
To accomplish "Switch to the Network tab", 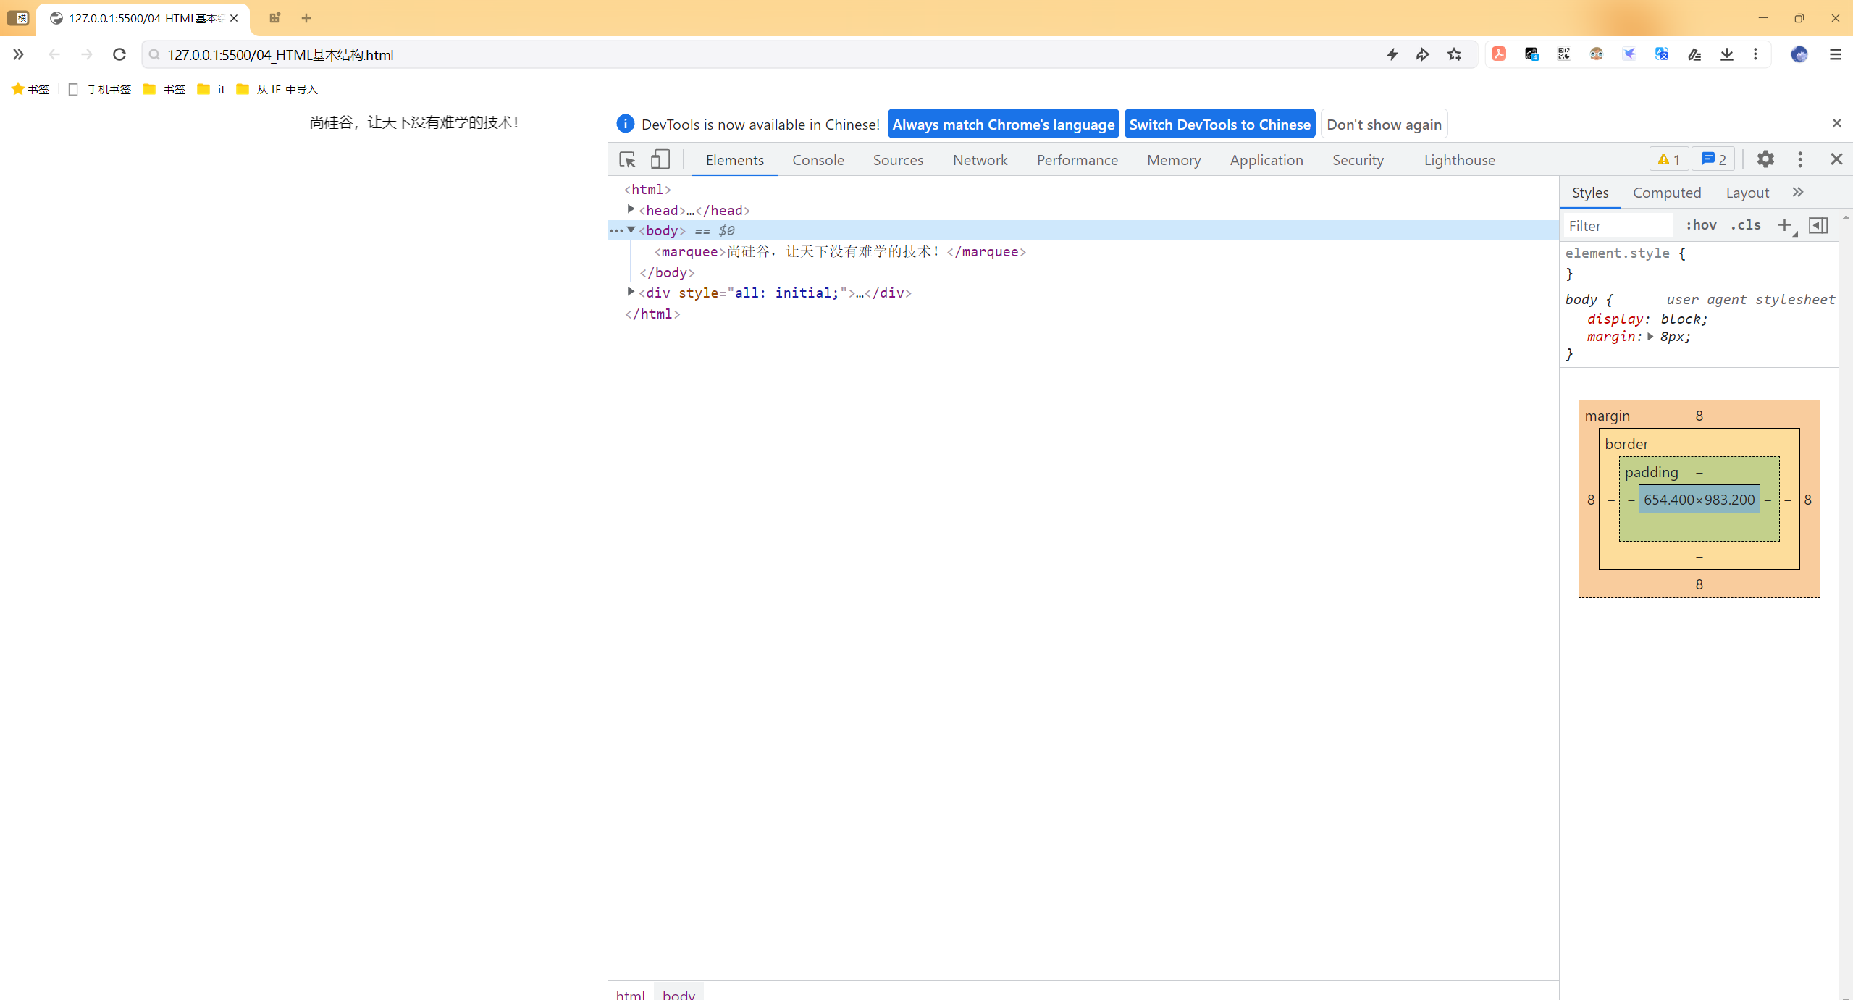I will coord(980,159).
